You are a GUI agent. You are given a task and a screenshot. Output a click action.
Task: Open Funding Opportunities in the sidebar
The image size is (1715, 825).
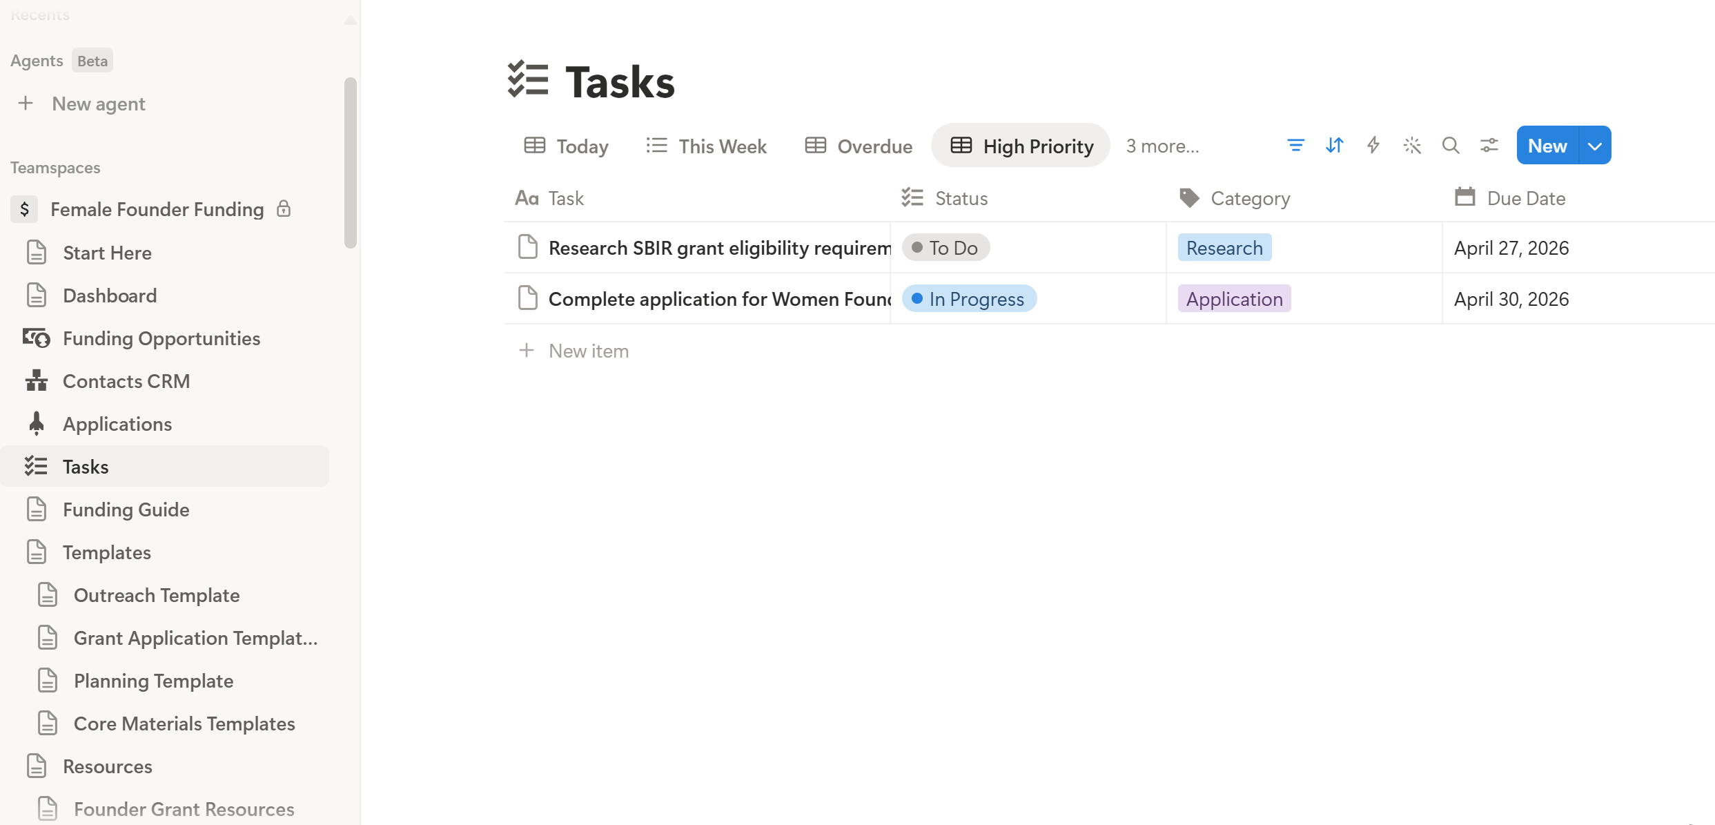(x=161, y=338)
